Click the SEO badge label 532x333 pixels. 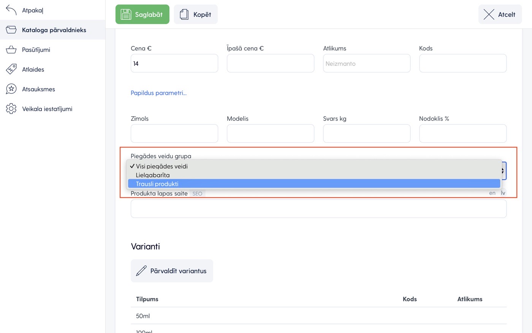click(197, 194)
